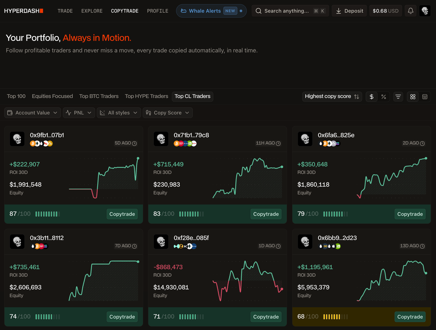Open the PROFILE page

[x=158, y=11]
